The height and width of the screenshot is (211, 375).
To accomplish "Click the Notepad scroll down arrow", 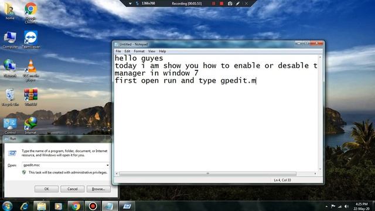I will pyautogui.click(x=320, y=169).
